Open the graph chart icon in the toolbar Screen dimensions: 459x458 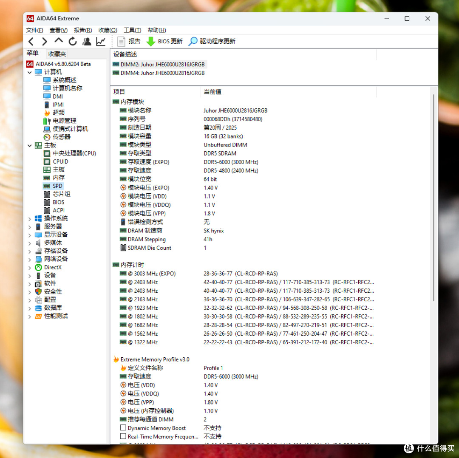point(101,42)
